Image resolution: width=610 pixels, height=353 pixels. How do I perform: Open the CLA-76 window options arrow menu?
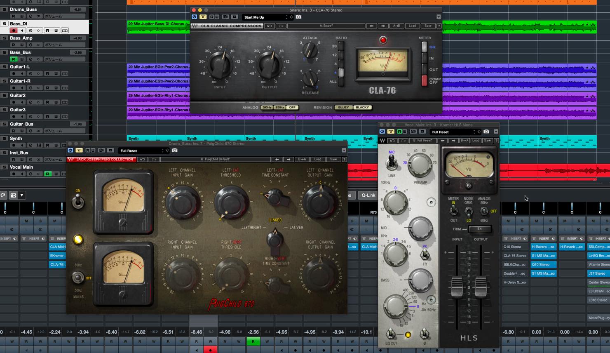pos(439,17)
